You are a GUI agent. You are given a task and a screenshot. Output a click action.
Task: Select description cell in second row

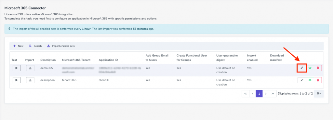(47, 80)
